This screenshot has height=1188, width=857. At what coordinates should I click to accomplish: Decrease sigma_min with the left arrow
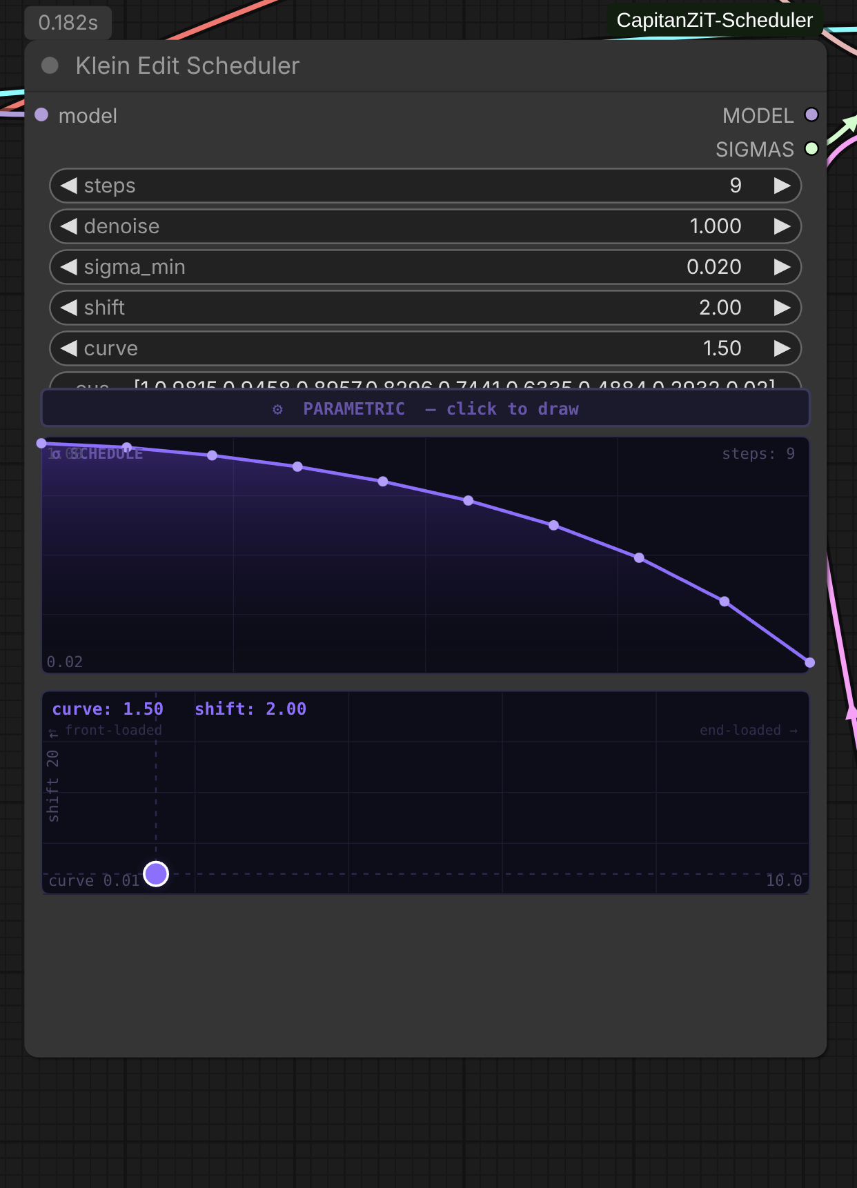tap(68, 267)
